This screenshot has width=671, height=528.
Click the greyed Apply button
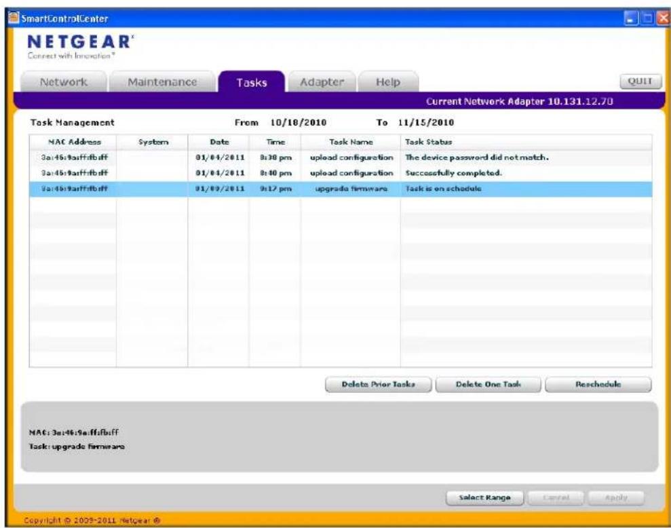[x=616, y=497]
